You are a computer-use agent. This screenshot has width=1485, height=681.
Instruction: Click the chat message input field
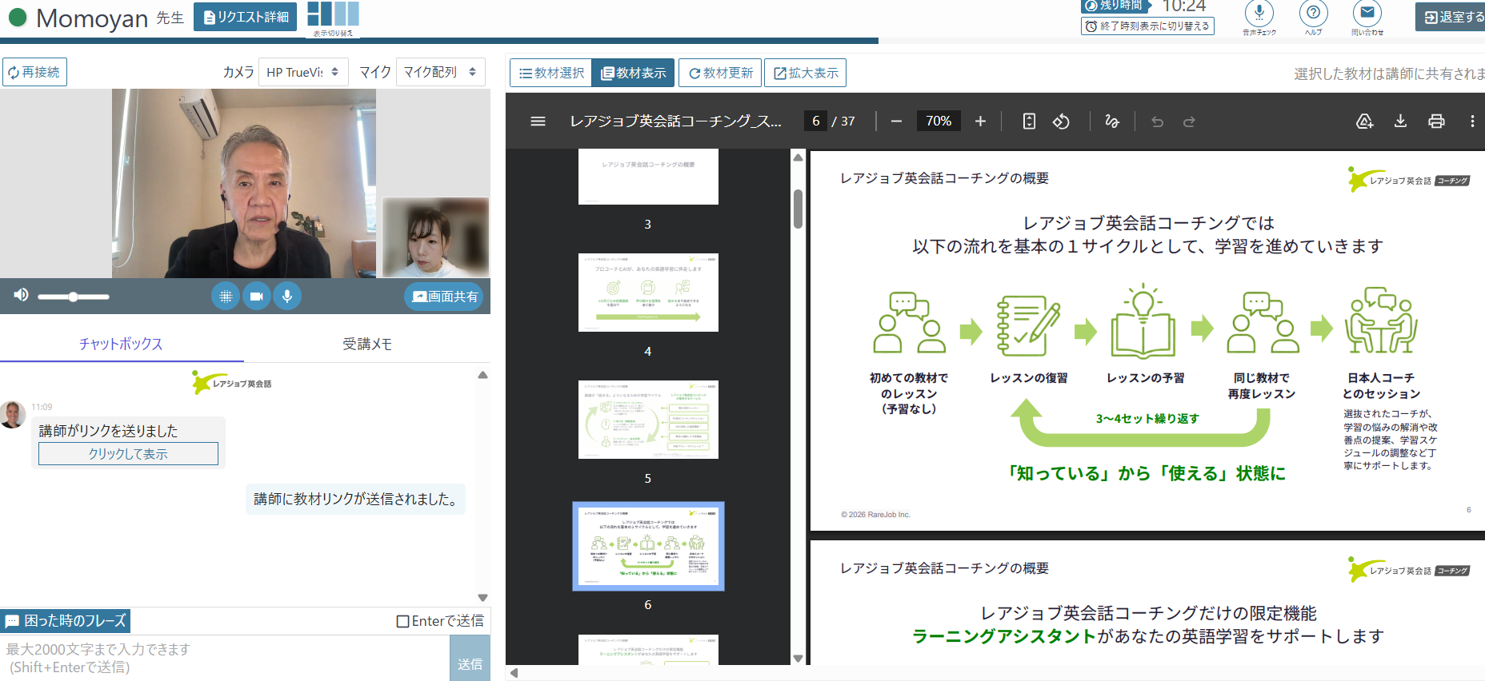[x=225, y=659]
